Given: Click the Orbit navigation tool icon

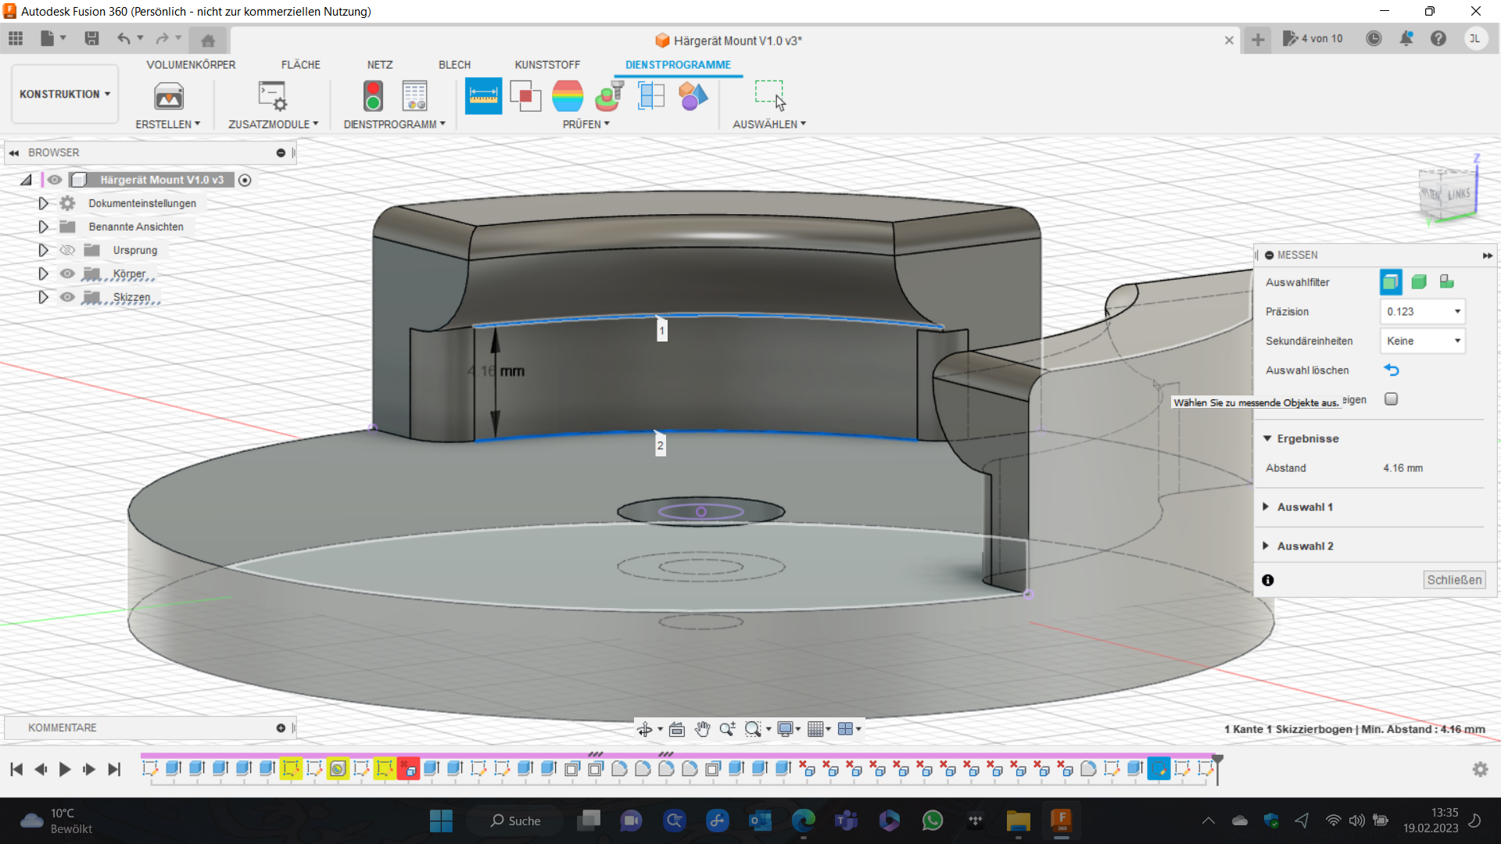Looking at the screenshot, I should (644, 729).
